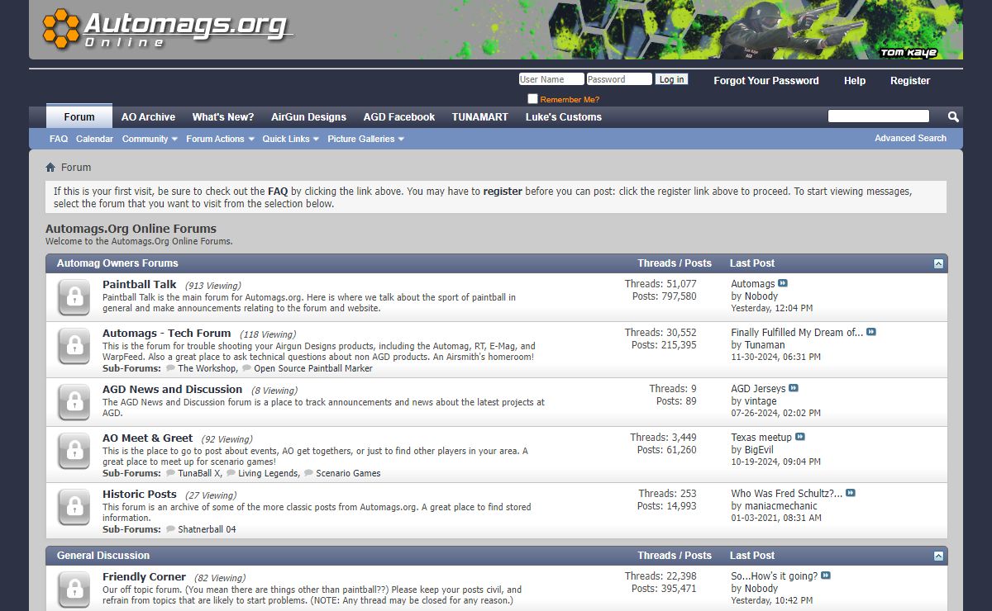Click speech bubble icon before The Workshop
This screenshot has width=992, height=611.
[x=170, y=368]
